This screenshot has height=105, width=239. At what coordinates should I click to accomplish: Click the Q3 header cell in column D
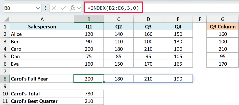click(x=148, y=27)
